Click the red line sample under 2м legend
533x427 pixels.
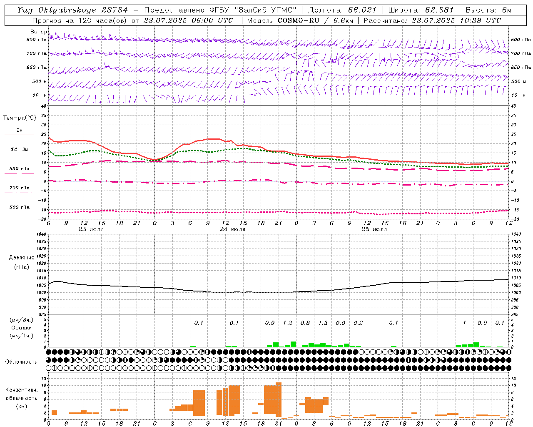click(x=19, y=135)
